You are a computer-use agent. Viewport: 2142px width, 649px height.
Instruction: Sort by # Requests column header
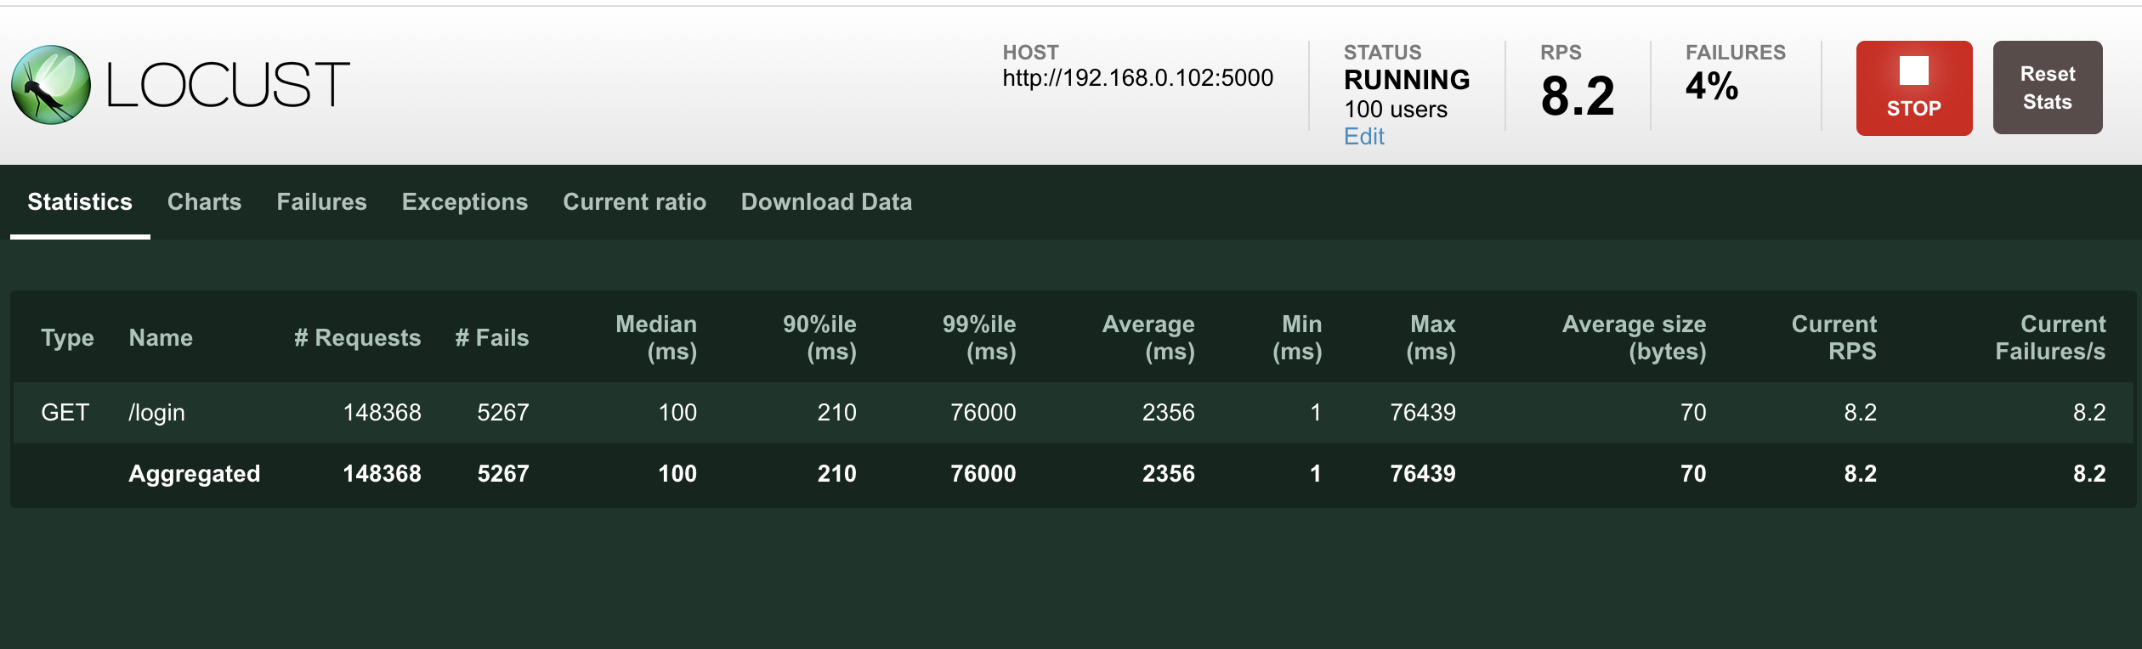click(357, 338)
